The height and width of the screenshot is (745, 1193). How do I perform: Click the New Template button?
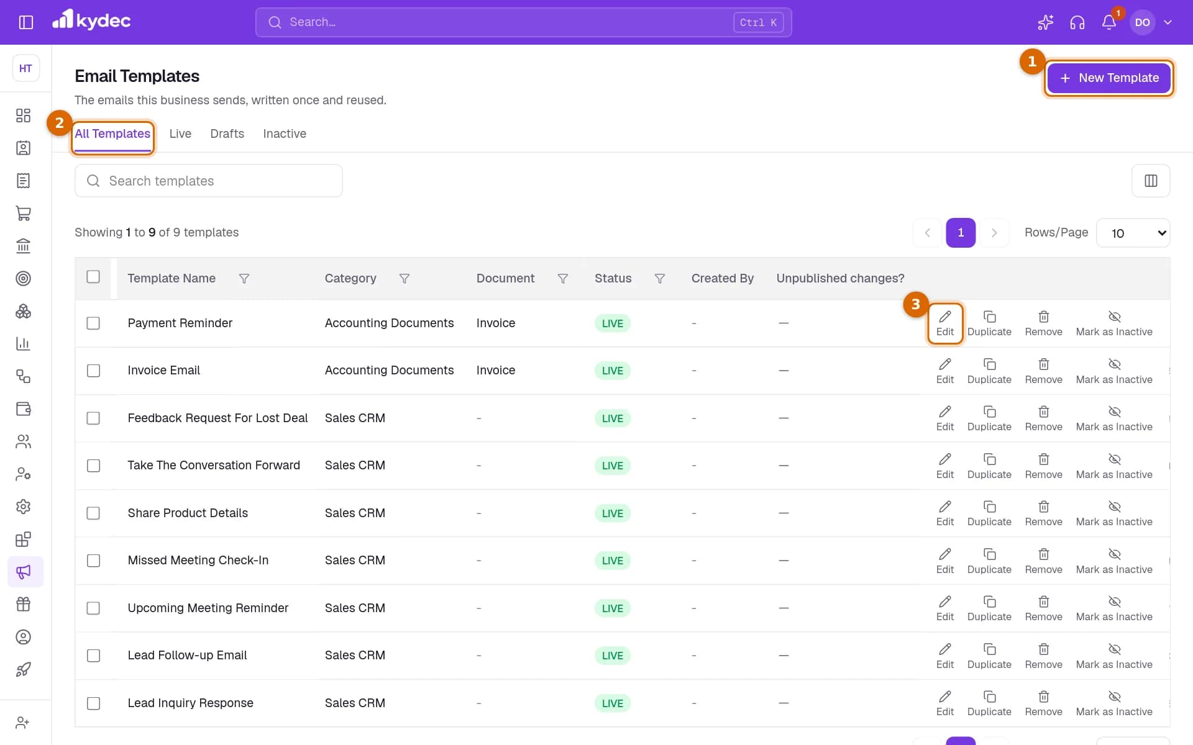point(1109,78)
